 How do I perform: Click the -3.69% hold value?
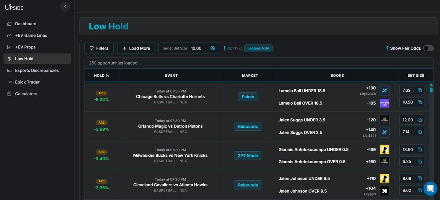point(102,129)
